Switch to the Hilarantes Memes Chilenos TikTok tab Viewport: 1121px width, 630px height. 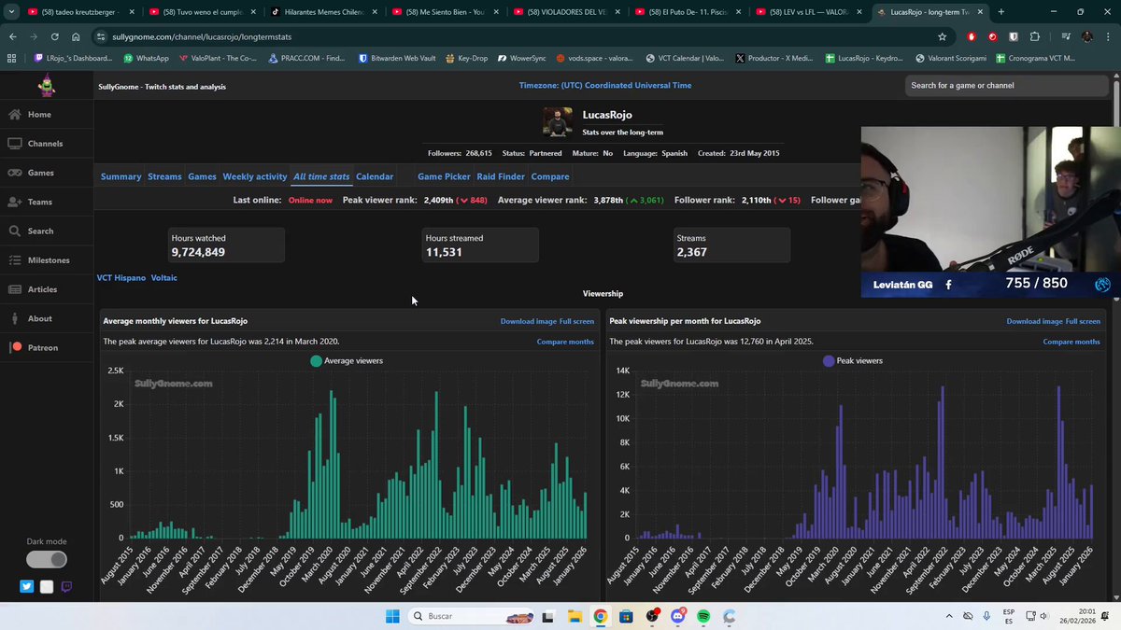click(x=323, y=12)
